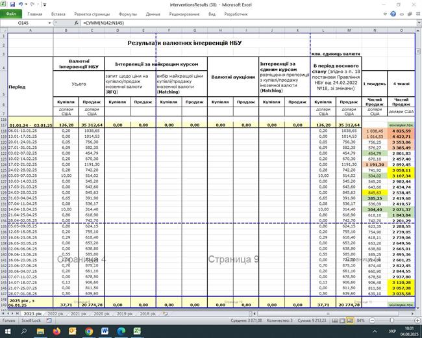Screen dimensions: 422x338
Task: Click the vertical scrollbar down arrow
Action: 418,307
